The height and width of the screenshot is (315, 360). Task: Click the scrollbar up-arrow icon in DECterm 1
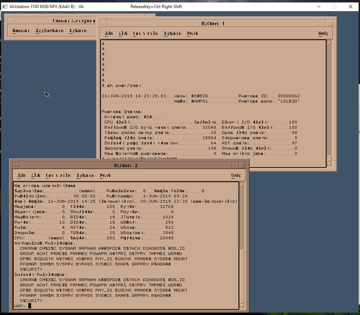(329, 42)
